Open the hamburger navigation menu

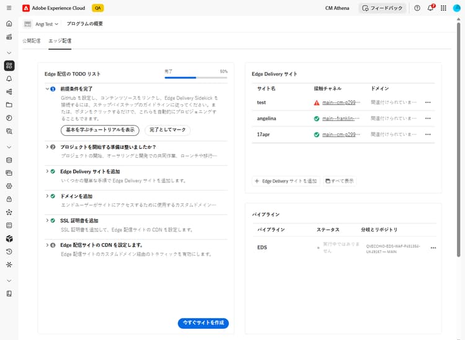pyautogui.click(x=9, y=8)
